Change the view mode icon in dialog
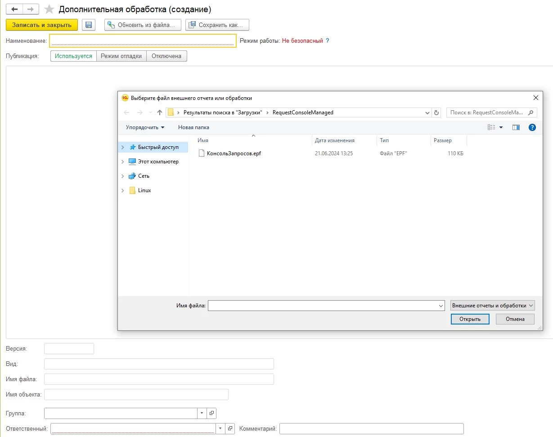The image size is (553, 437). pos(491,127)
